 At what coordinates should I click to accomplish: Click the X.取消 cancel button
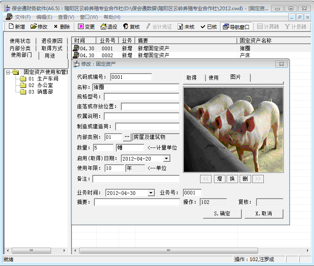[263, 214]
